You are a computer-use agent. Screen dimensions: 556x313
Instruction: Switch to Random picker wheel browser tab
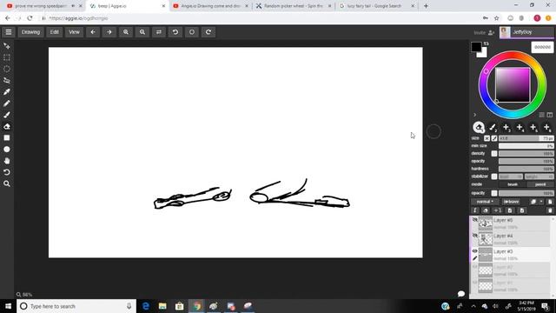click(x=294, y=6)
